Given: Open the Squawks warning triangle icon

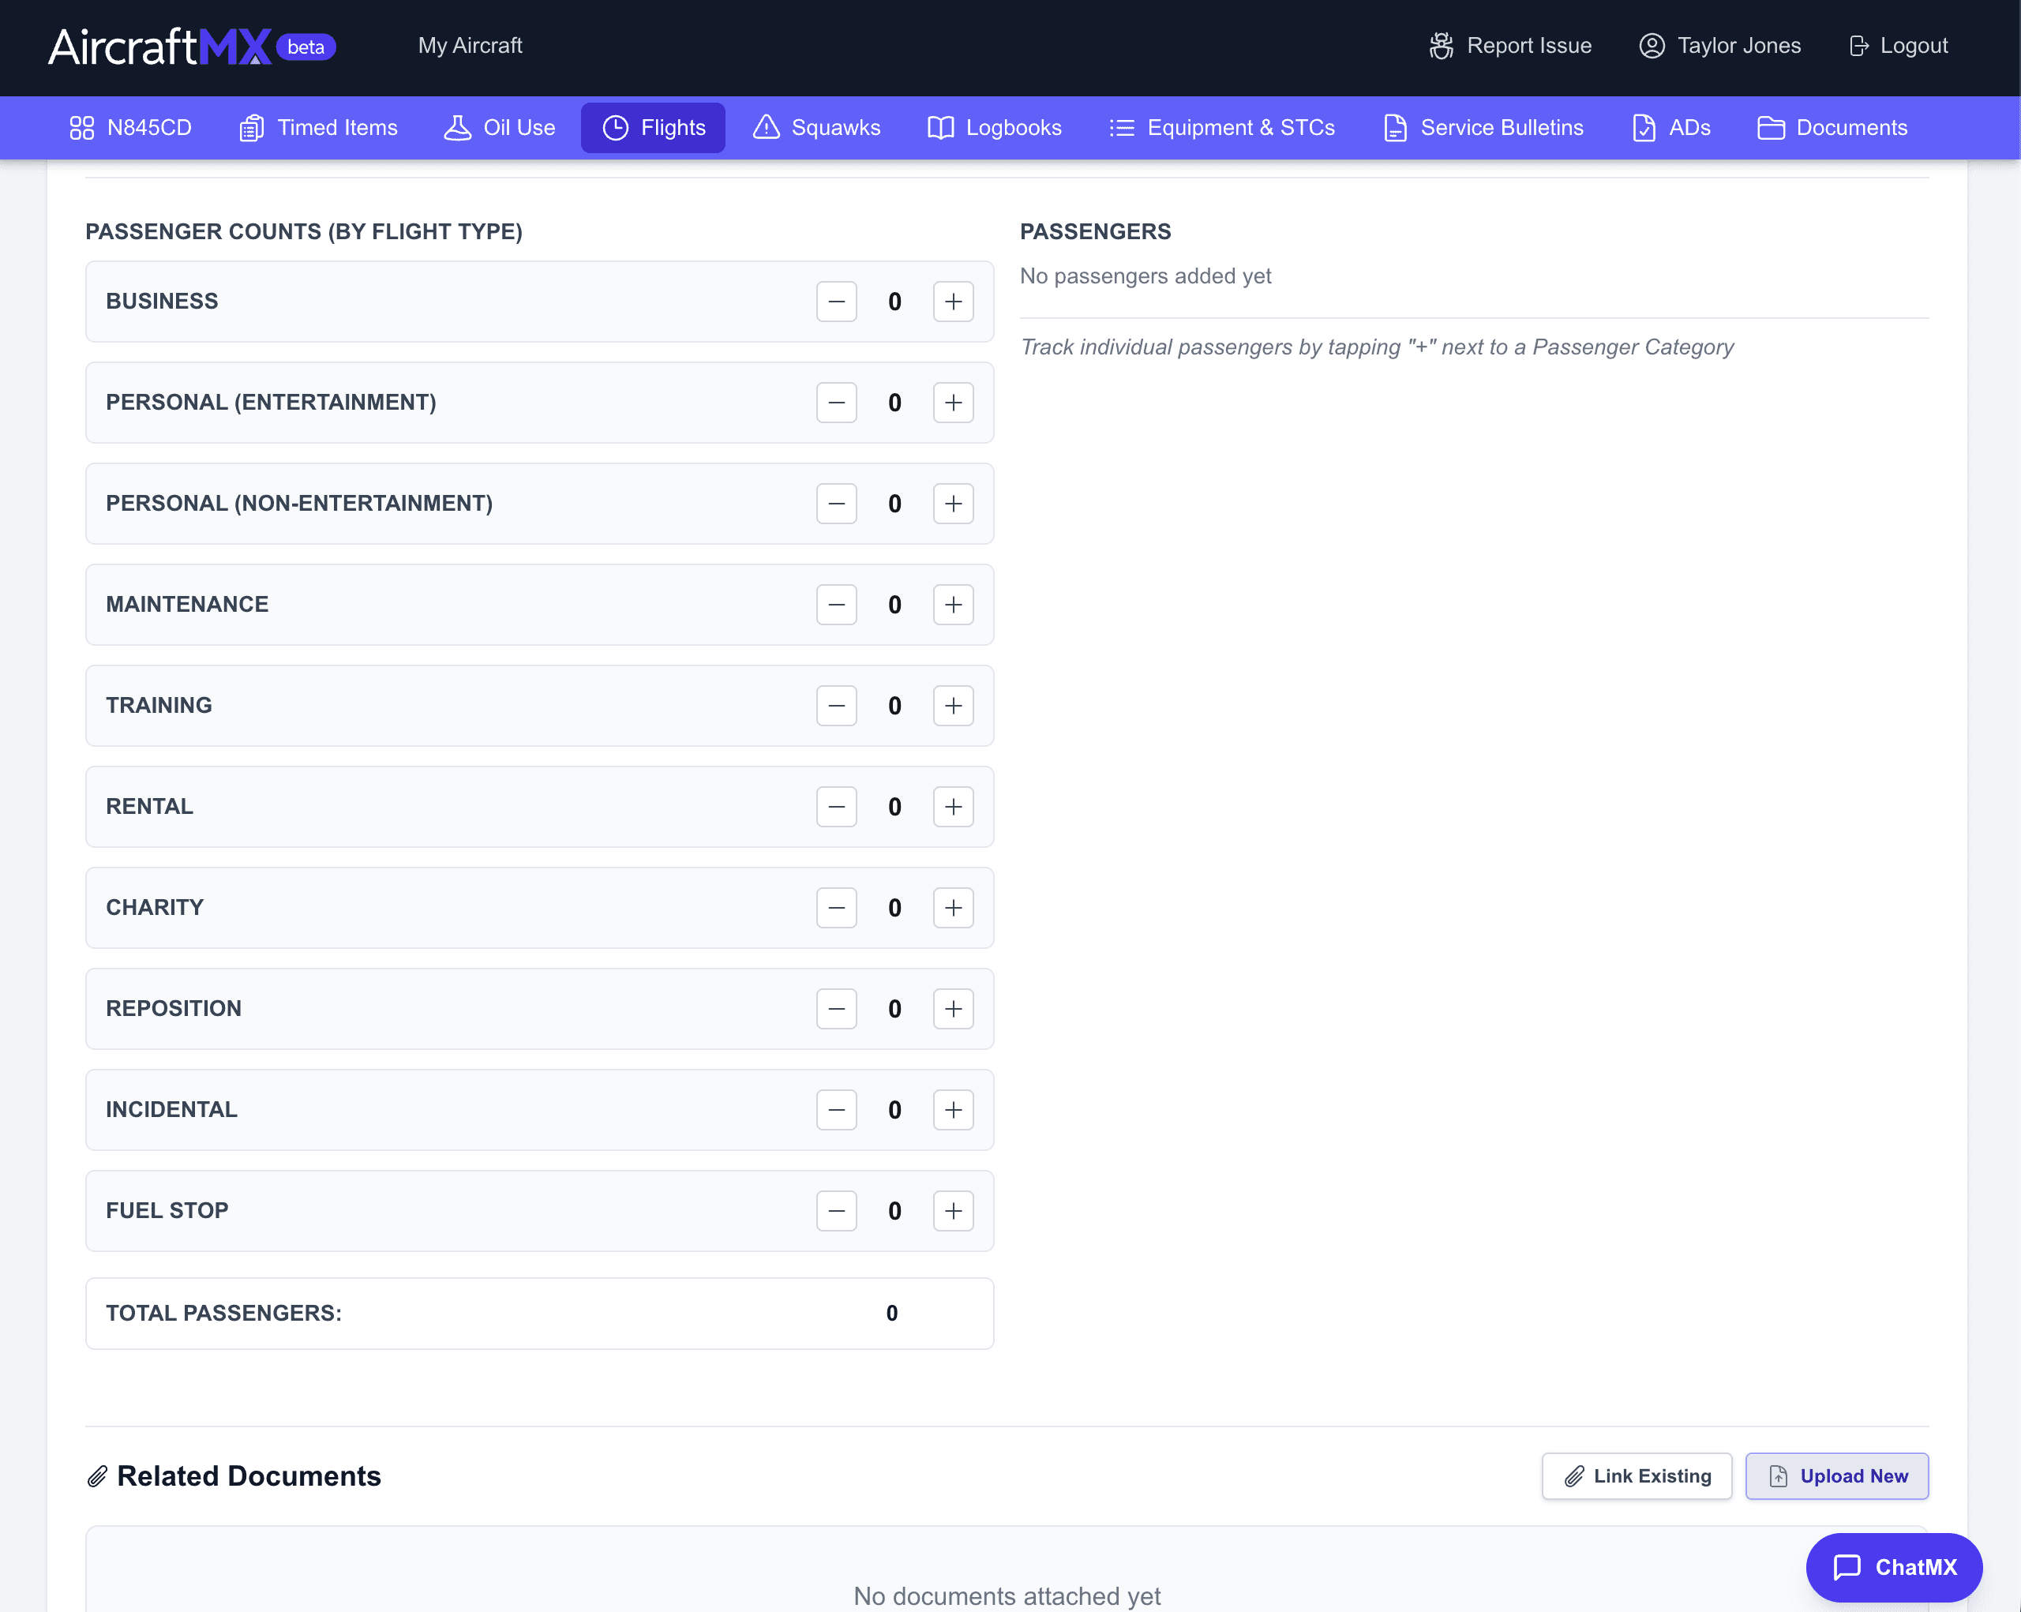Looking at the screenshot, I should point(766,127).
